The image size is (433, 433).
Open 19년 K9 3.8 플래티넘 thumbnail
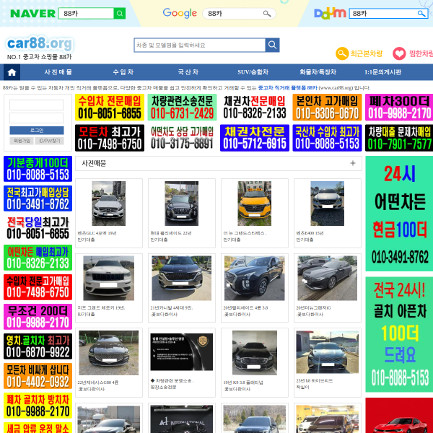[x=254, y=353]
